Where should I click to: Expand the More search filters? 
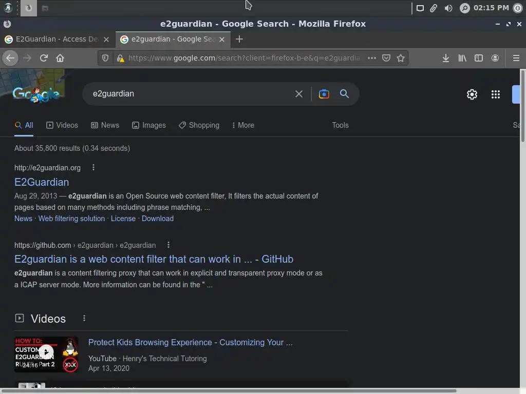coord(243,125)
